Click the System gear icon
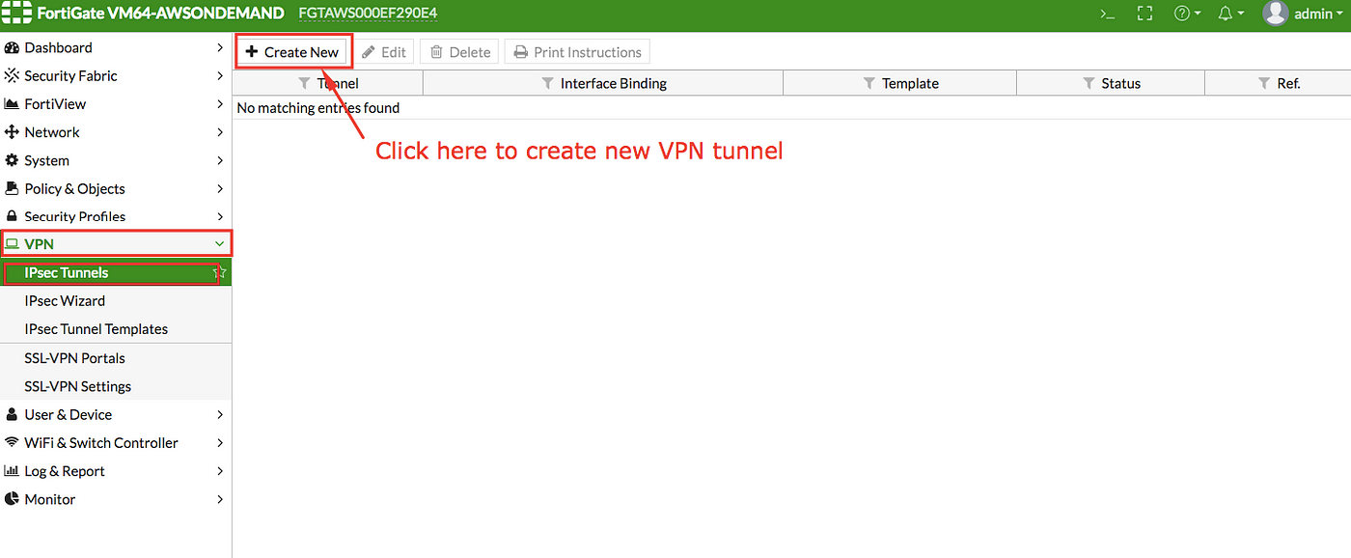 pyautogui.click(x=13, y=160)
